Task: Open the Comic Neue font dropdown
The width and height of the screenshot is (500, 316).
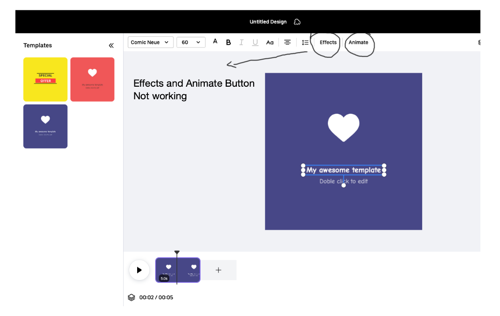Action: tap(151, 42)
